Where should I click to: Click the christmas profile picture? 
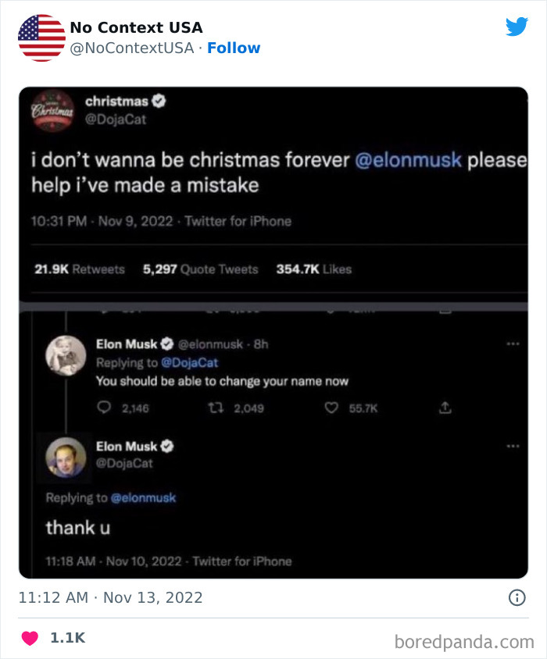pos(52,111)
